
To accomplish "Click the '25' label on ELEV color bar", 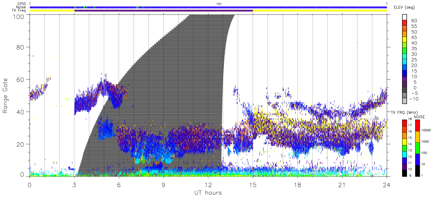I will pyautogui.click(x=414, y=60).
